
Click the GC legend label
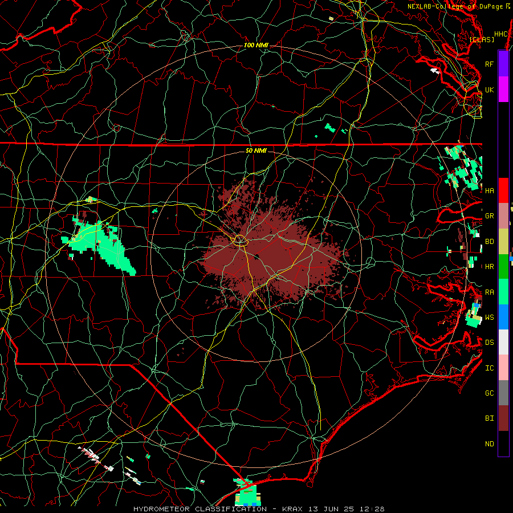coord(489,393)
